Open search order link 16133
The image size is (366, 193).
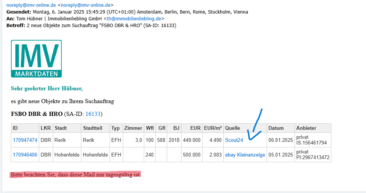pyautogui.click(x=93, y=114)
